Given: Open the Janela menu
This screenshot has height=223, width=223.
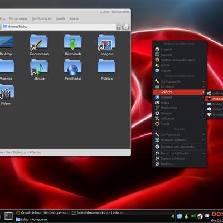Looking at the screenshot, I should pos(61,18).
